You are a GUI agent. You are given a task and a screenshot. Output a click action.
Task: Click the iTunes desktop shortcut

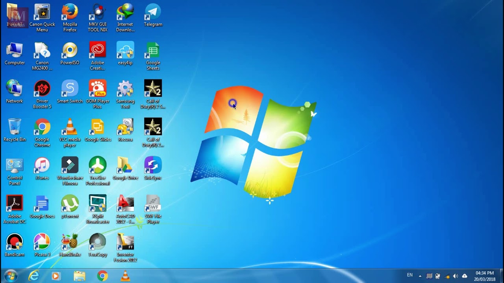point(42,169)
